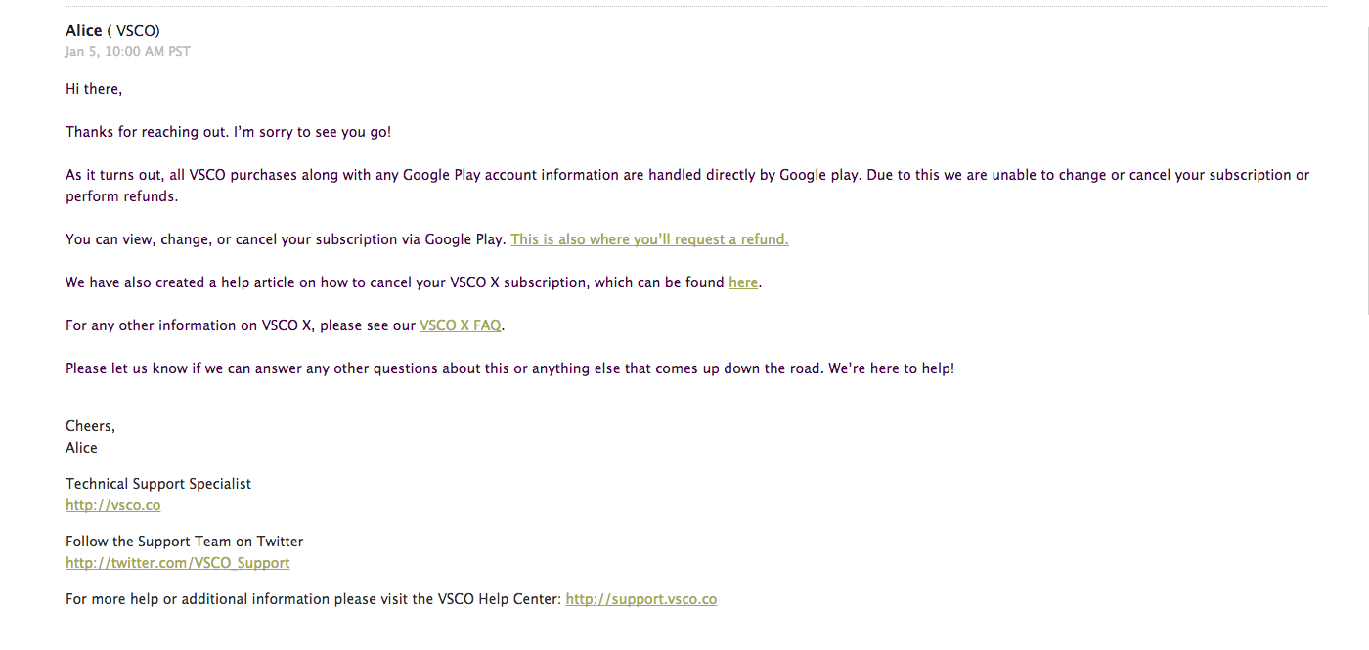This screenshot has width=1369, height=650.
Task: Click the "For any other information on VSCO X" text
Action: click(x=241, y=325)
